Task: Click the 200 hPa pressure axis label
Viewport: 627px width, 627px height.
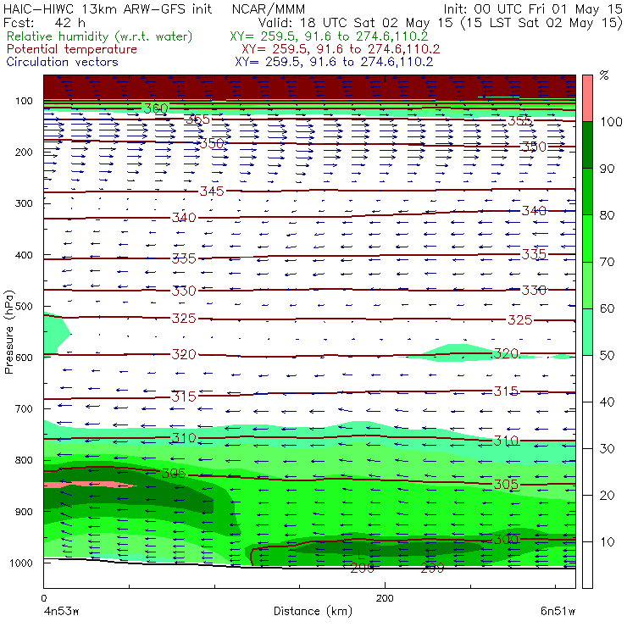Action: click(x=24, y=152)
